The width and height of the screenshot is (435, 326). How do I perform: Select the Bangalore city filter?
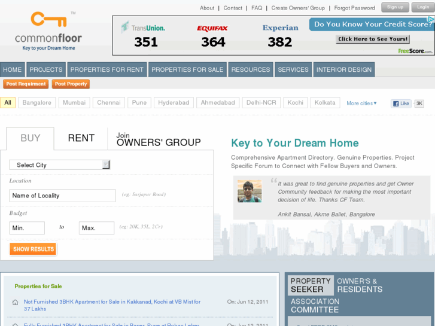coord(37,103)
